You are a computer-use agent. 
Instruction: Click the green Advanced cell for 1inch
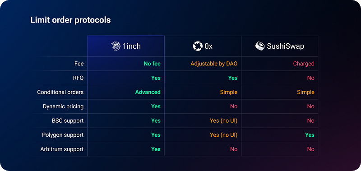(x=148, y=92)
